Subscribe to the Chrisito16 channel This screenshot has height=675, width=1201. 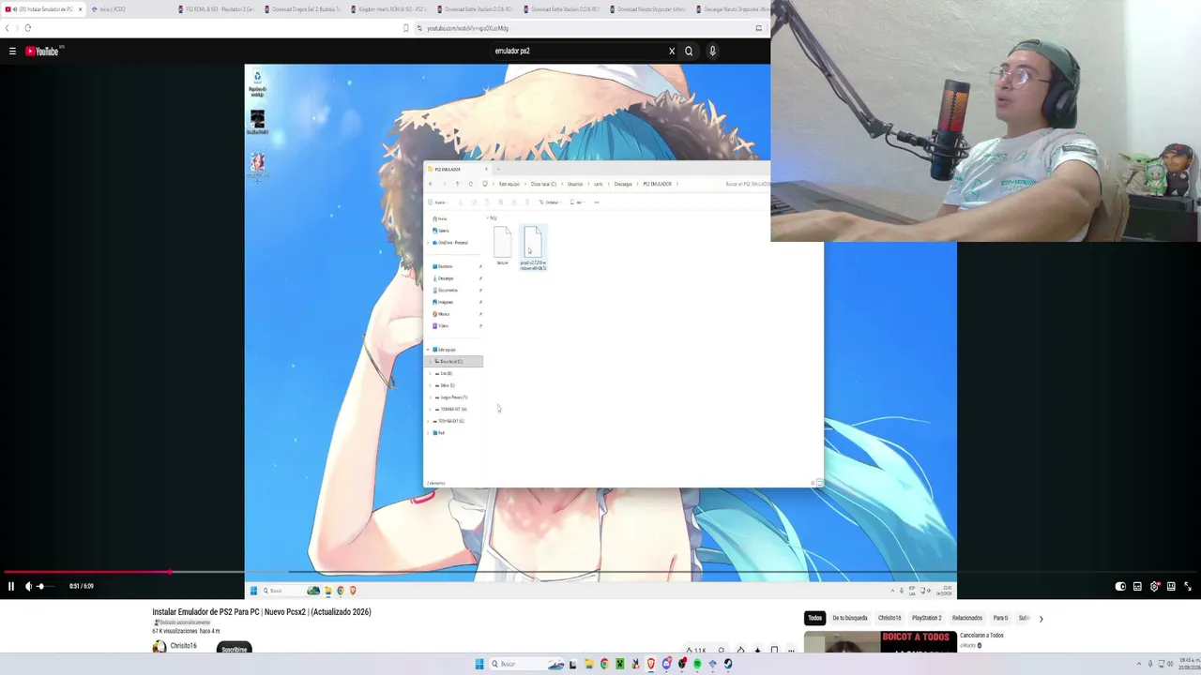coord(235,649)
